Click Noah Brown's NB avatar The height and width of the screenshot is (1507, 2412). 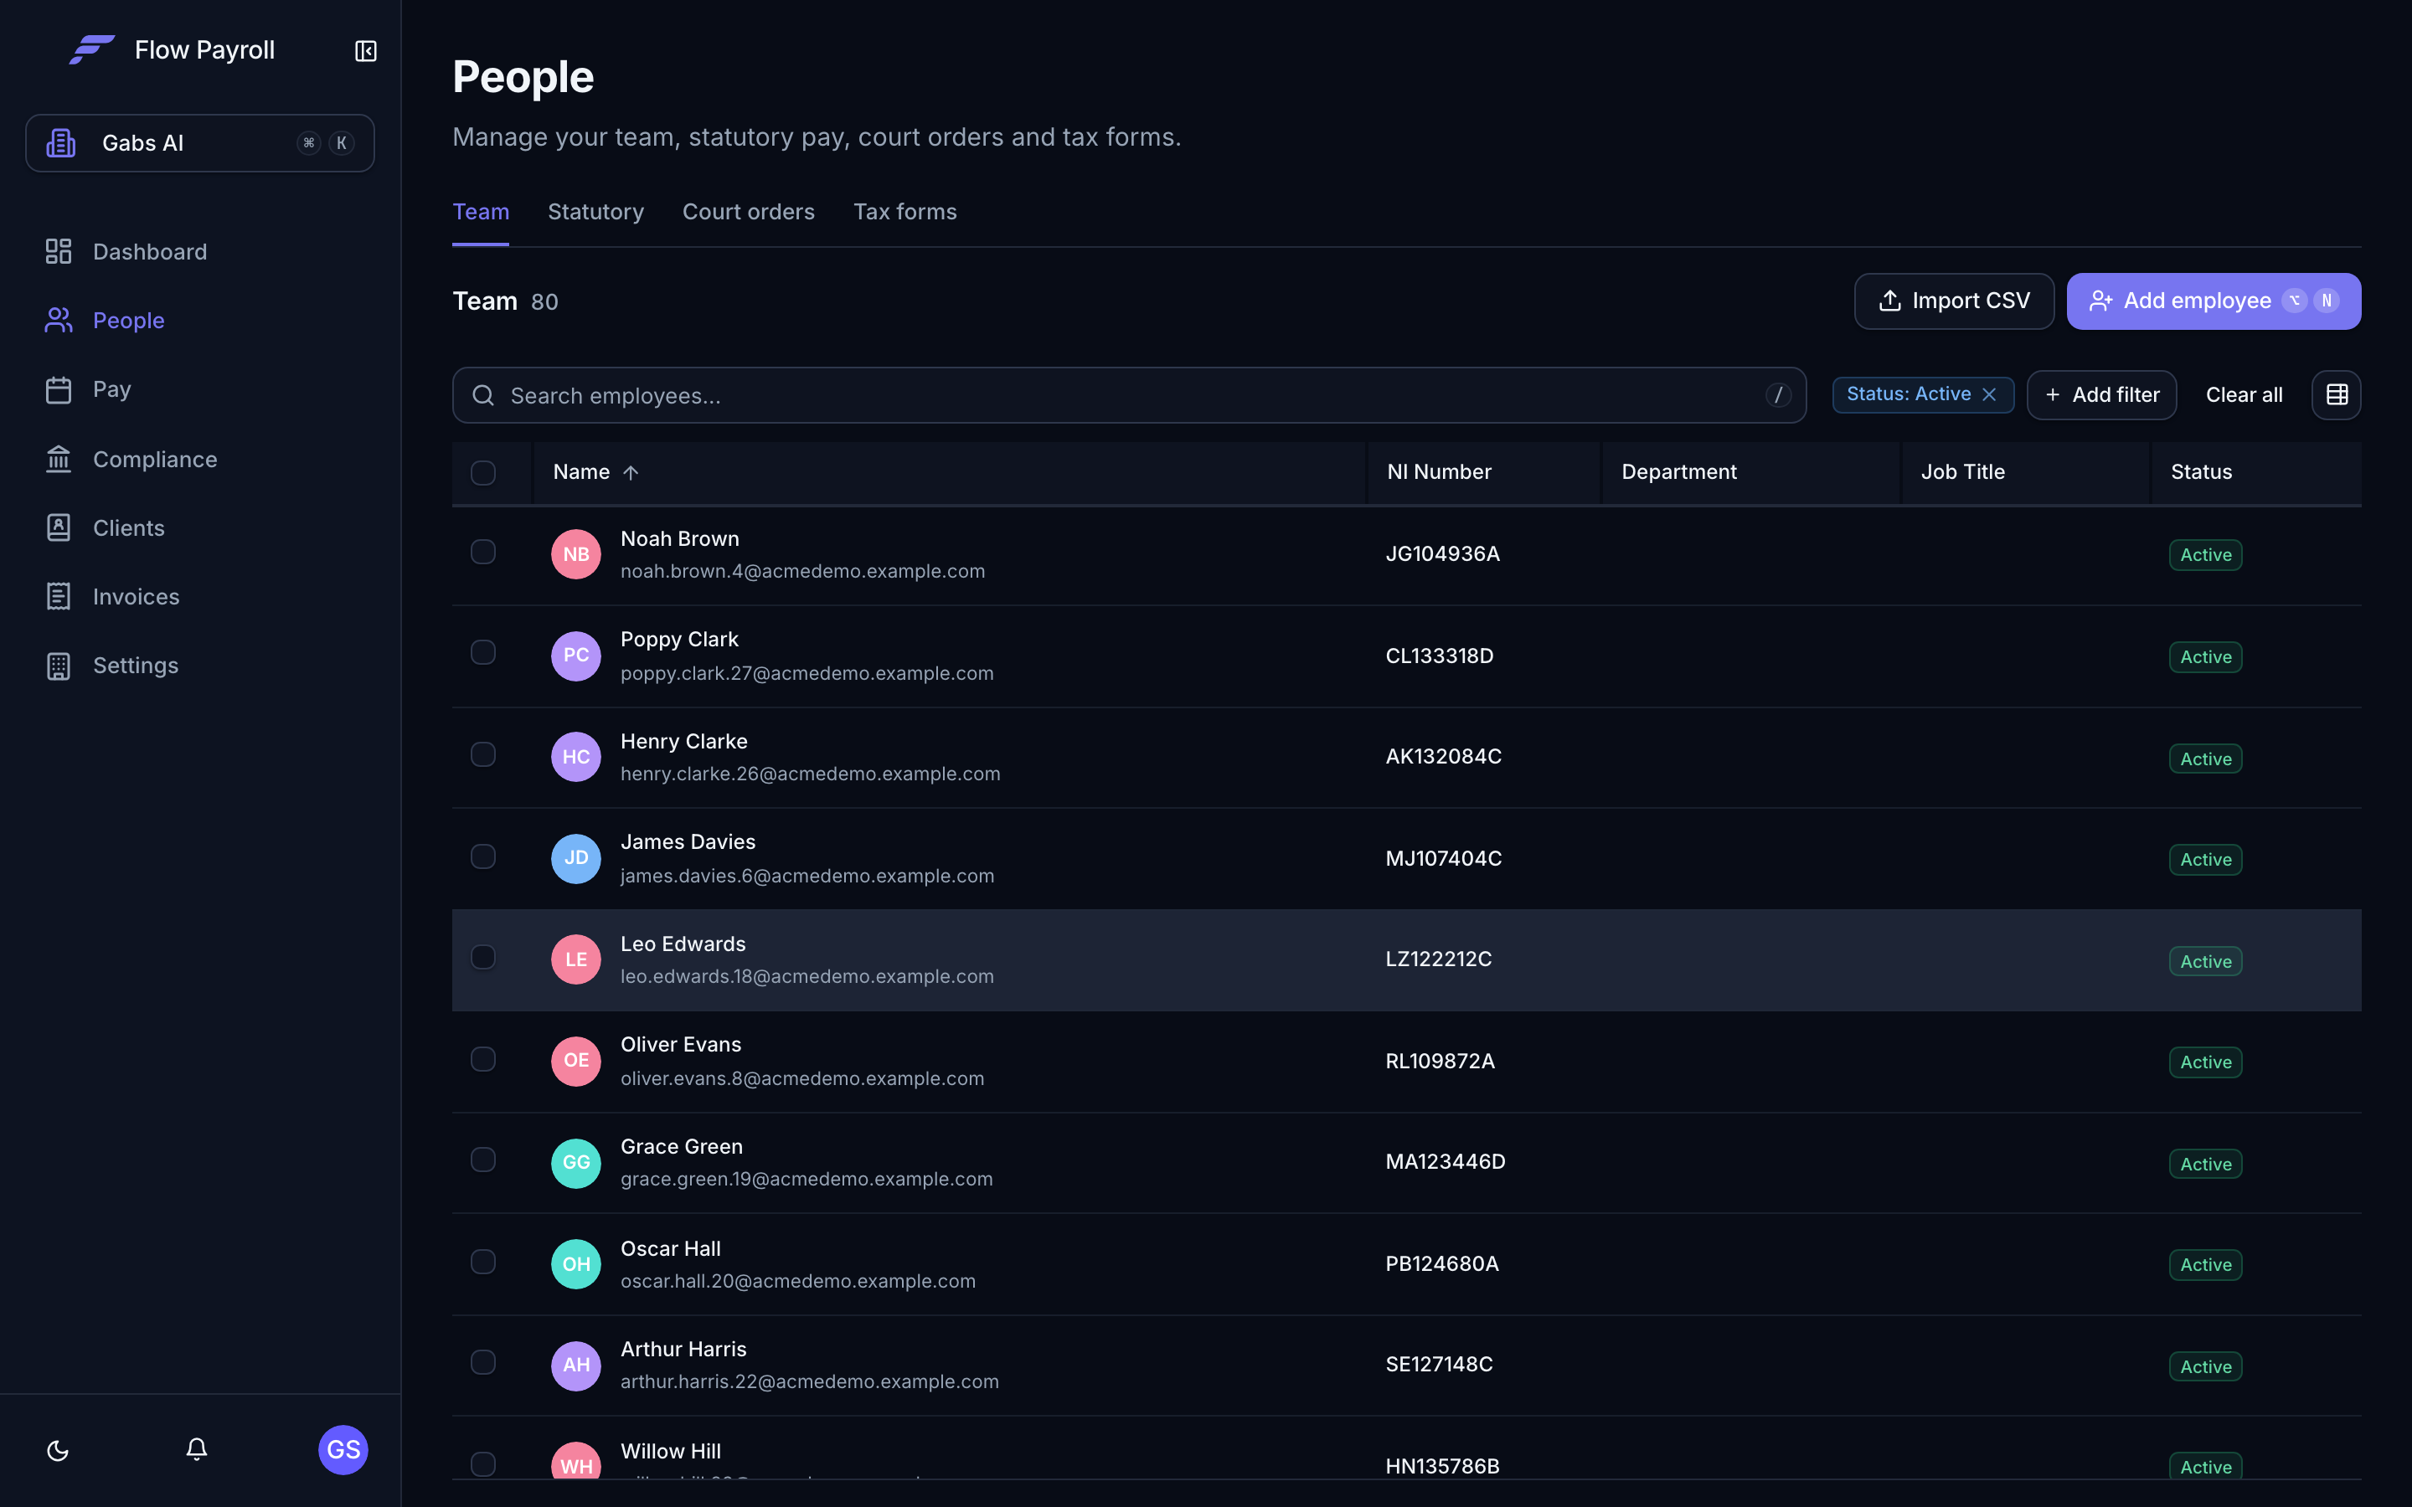click(x=576, y=554)
